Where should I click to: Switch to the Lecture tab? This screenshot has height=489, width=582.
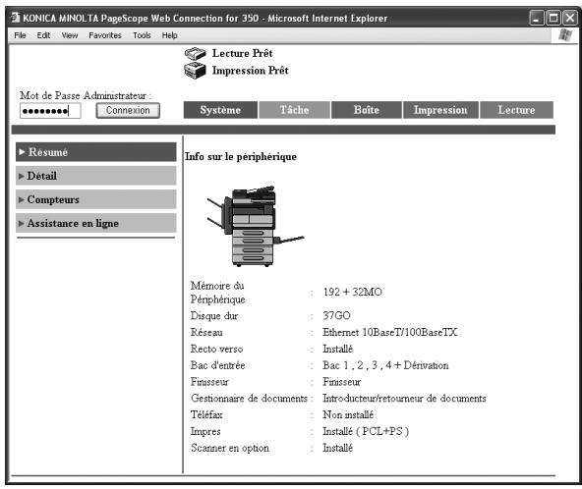(x=516, y=110)
